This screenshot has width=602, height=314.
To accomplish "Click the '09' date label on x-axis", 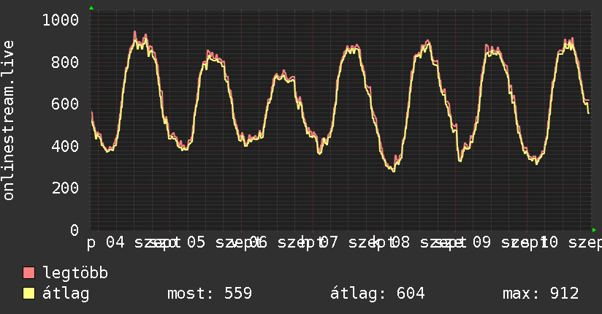I will pos(481,242).
